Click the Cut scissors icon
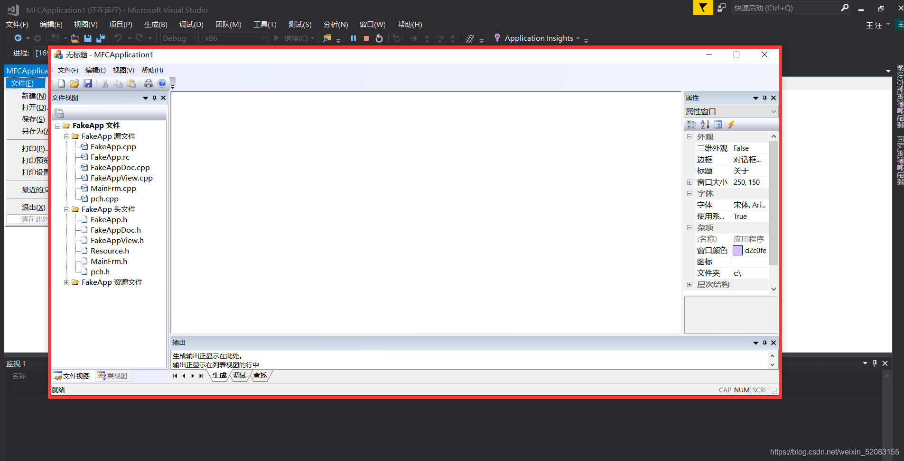 pos(105,84)
